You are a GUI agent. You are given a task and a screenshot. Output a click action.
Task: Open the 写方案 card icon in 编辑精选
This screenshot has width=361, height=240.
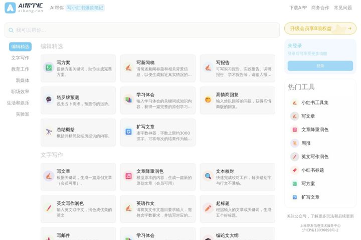pos(49,67)
